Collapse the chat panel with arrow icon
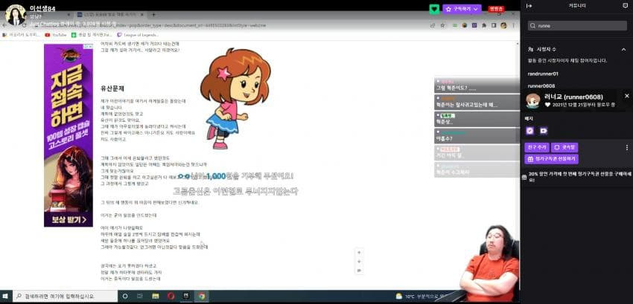This screenshot has height=304, width=633. (x=529, y=6)
